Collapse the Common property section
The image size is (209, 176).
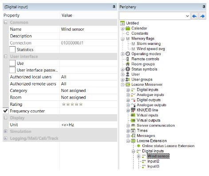point(5,23)
